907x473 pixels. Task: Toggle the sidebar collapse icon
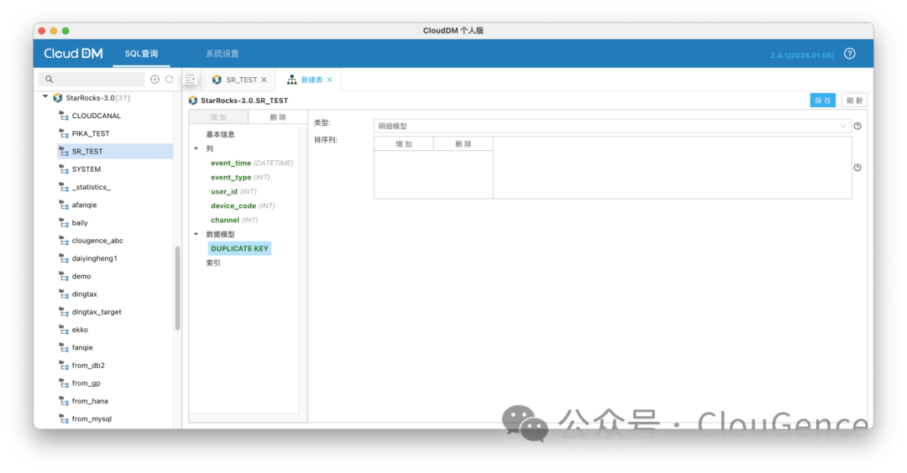point(190,79)
